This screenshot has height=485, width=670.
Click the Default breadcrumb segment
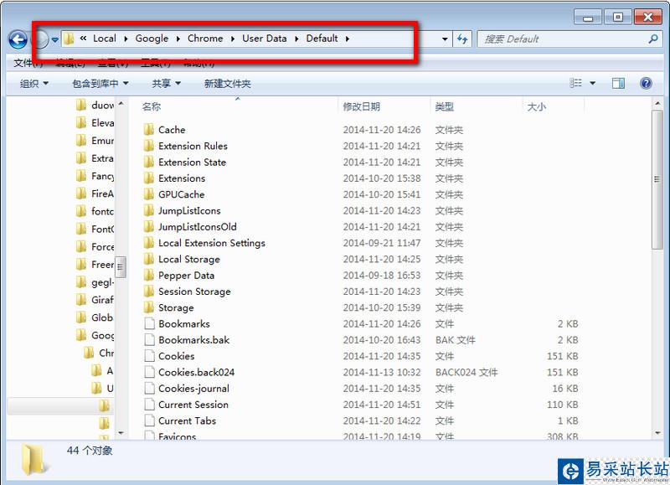[x=322, y=39]
